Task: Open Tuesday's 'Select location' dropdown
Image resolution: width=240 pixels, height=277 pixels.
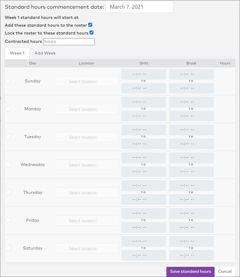Action: (x=86, y=137)
